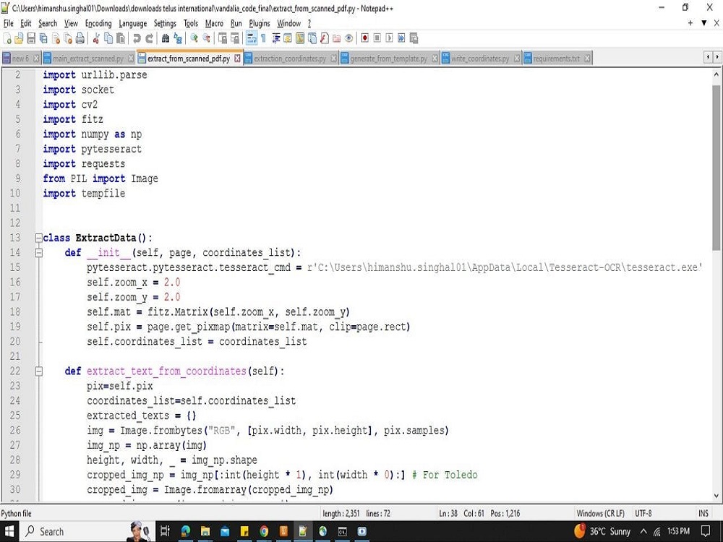Click the Windows Start button

(9, 531)
